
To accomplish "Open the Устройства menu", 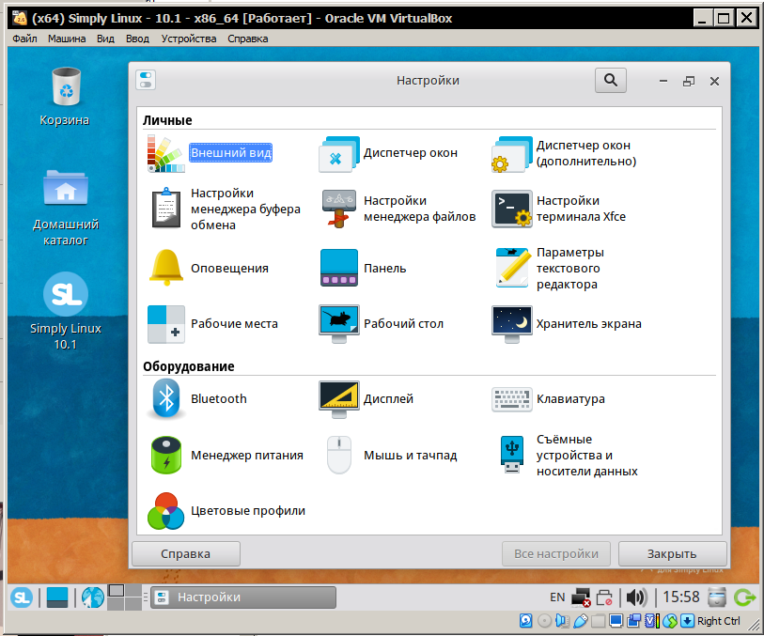I will (189, 39).
